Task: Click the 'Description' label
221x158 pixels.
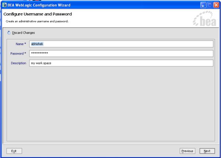Action: tap(18, 63)
